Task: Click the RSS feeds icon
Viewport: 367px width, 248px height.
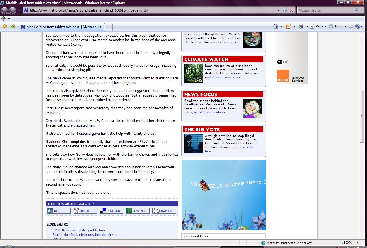Action: point(288,26)
